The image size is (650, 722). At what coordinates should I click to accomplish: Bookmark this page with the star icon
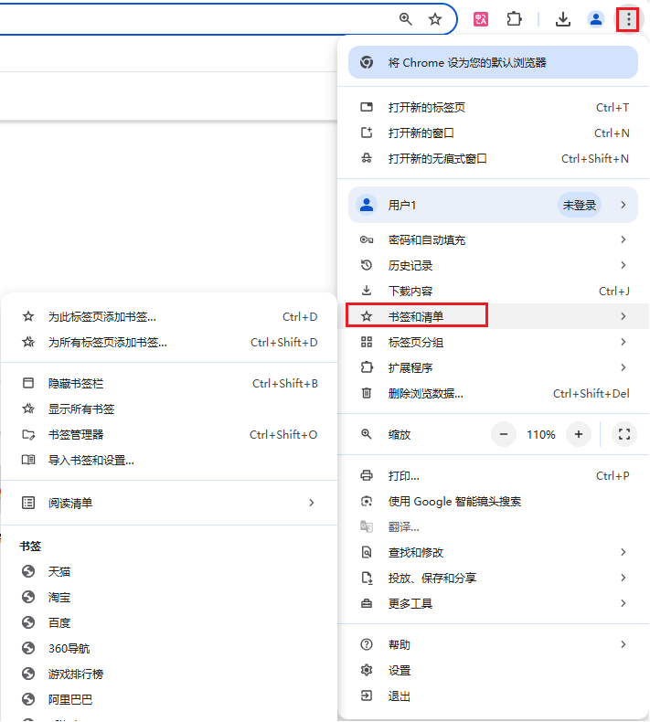[435, 19]
